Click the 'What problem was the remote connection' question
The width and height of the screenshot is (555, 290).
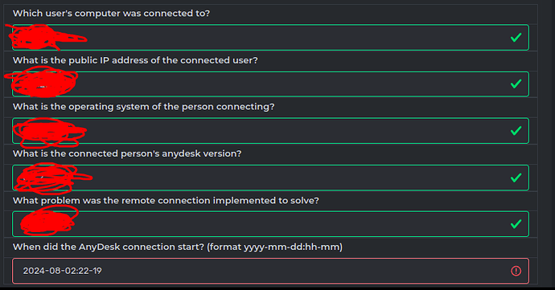166,201
